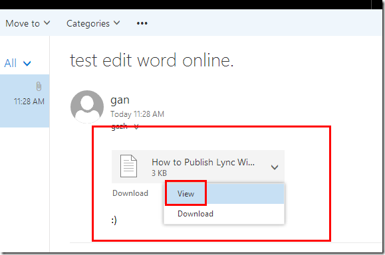Click the sender name gan

point(120,100)
